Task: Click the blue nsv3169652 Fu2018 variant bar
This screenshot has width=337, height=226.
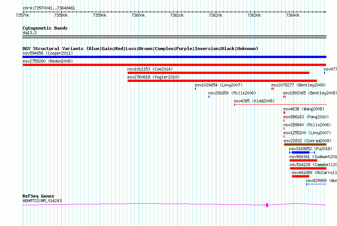Action: 302,152
